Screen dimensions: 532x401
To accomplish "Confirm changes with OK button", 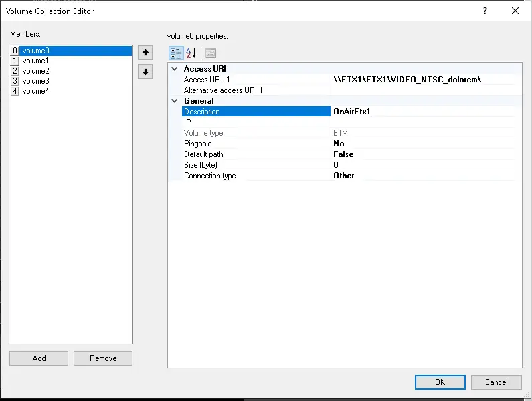I will [x=440, y=382].
